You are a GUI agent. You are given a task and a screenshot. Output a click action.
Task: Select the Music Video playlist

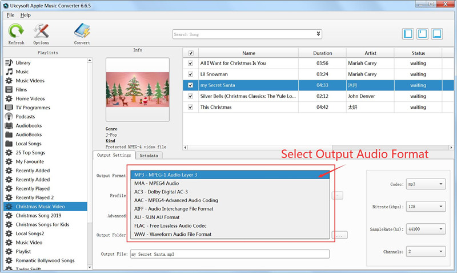(x=29, y=242)
